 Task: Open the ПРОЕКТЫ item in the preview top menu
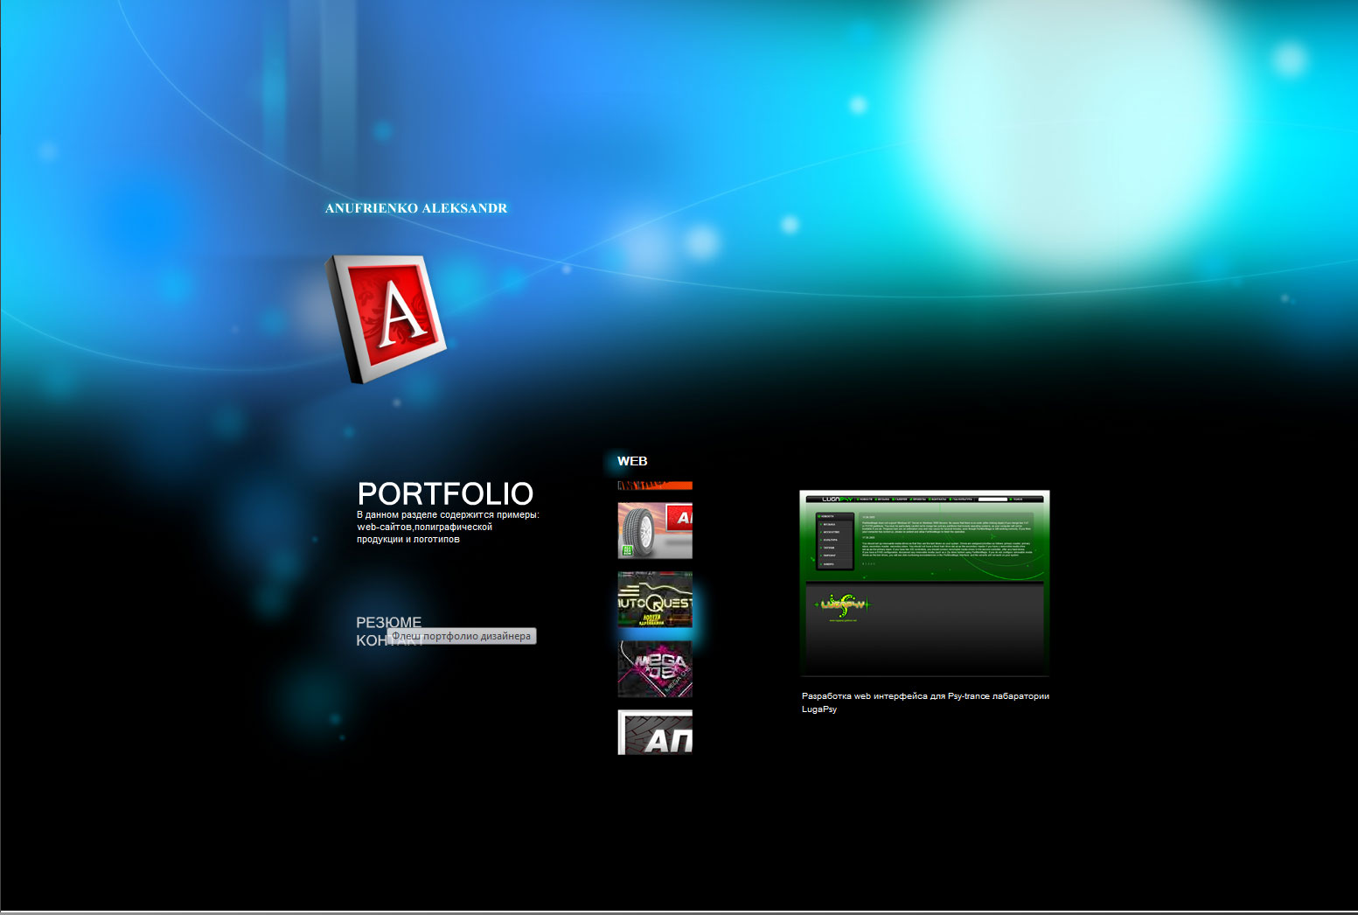(x=918, y=499)
